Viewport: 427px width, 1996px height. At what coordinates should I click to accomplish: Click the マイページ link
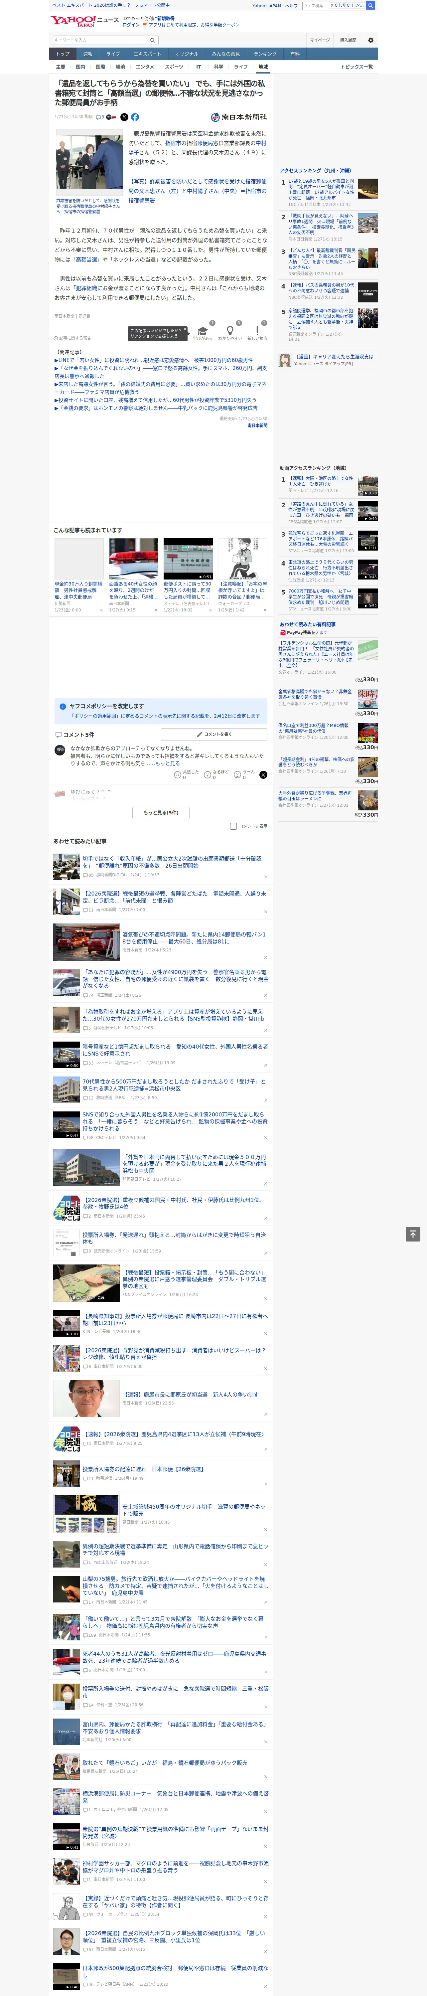320,40
